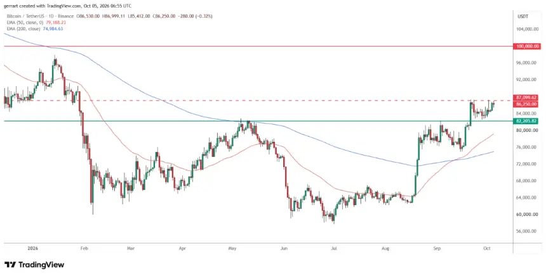Click the close value C86,250.00
Image resolution: width=546 pixels, height=276 pixels.
(164, 16)
